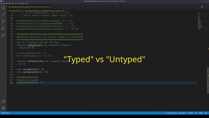
Task: Click 'UTF-8' encoding in status bar
Action: (x=191, y=113)
